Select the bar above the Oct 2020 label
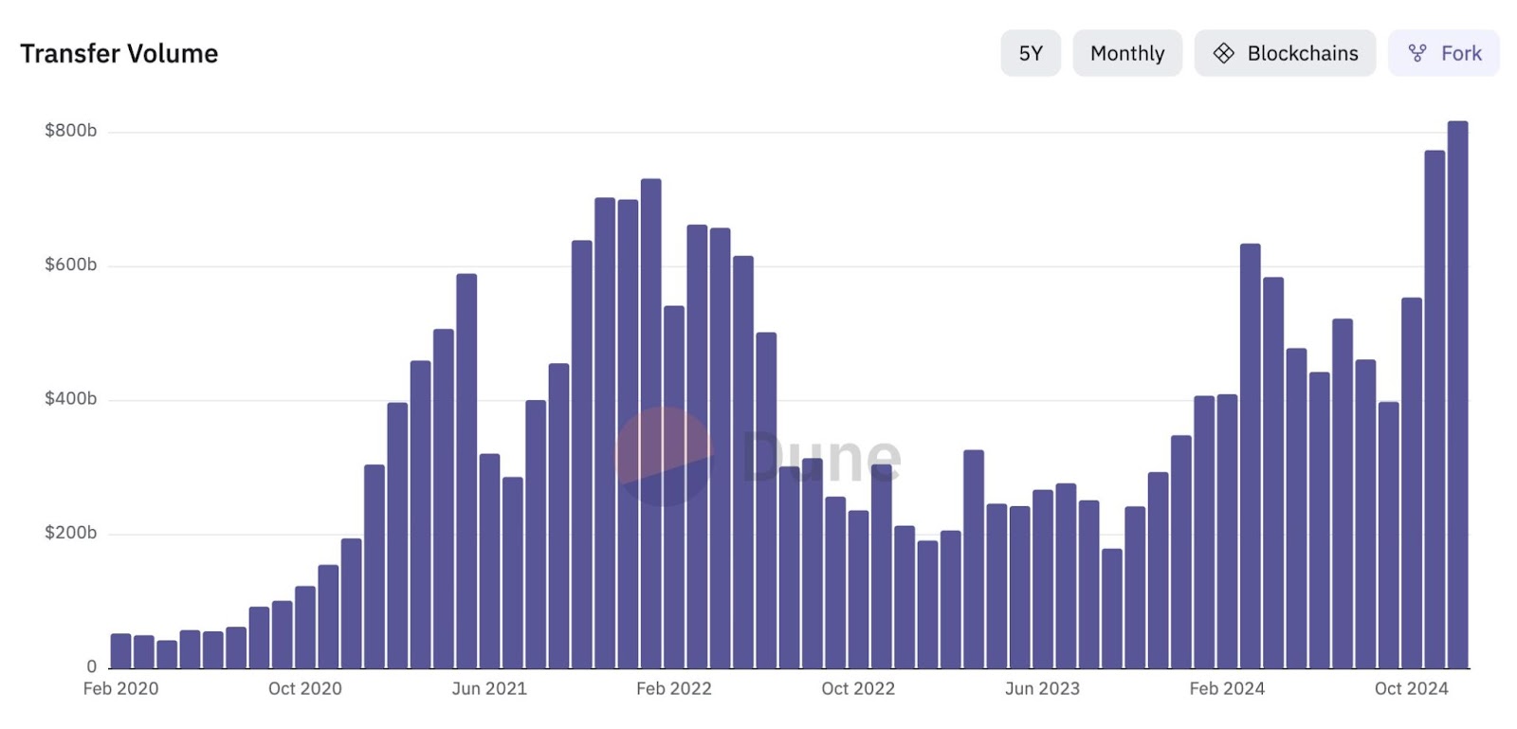The image size is (1517, 729). (305, 628)
